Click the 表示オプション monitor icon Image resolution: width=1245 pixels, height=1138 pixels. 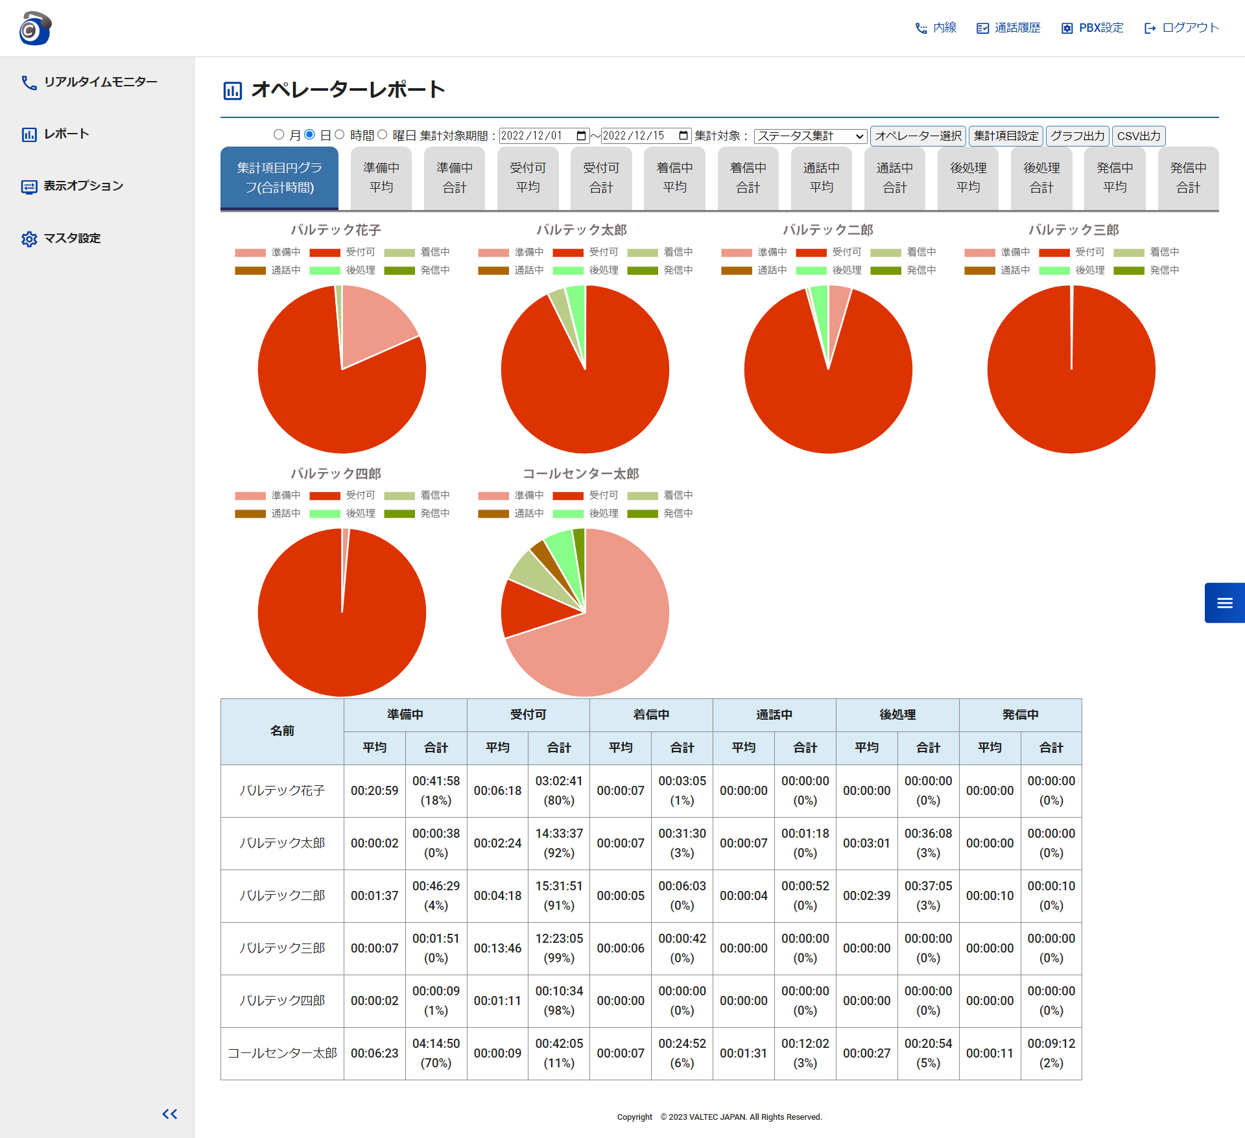click(x=29, y=187)
